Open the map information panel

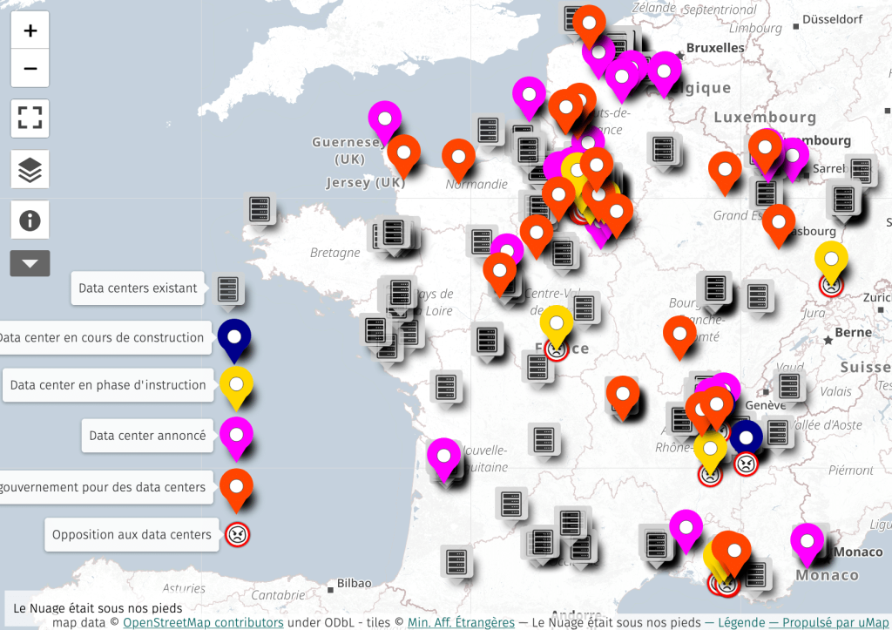click(x=30, y=220)
